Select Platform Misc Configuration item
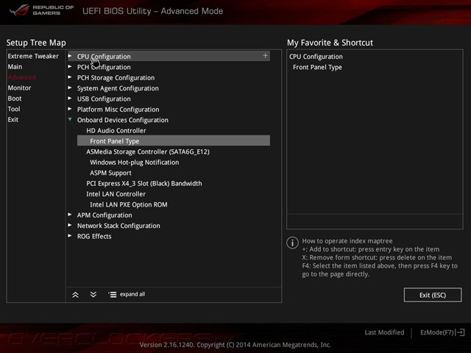 coord(118,110)
